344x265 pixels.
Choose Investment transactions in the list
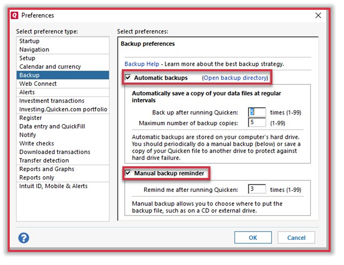tap(52, 101)
